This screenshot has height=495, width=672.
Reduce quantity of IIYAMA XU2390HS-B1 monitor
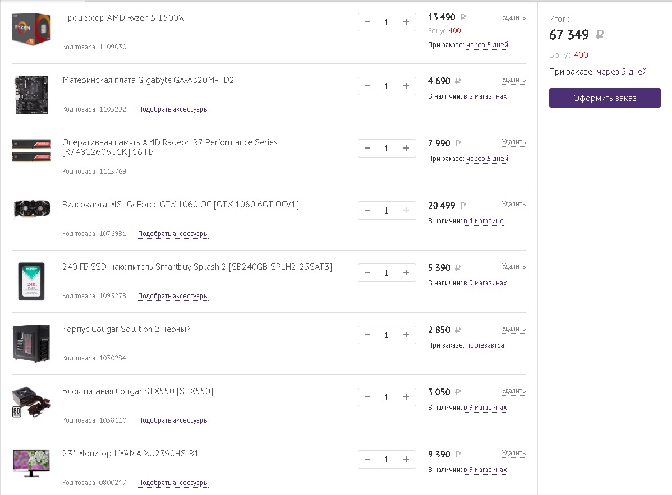pos(367,459)
